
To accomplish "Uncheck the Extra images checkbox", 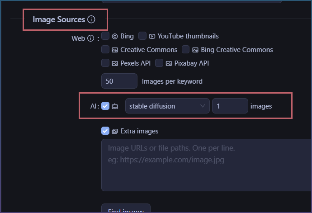I will pyautogui.click(x=105, y=131).
